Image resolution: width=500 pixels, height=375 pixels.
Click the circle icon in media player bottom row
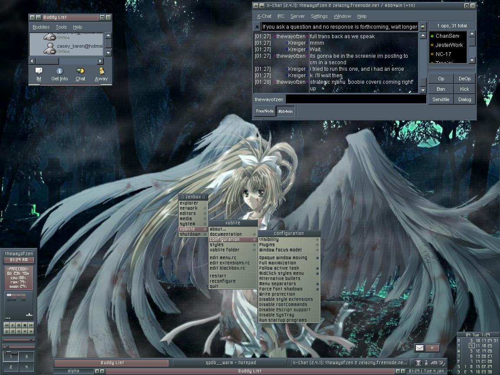pos(19,332)
